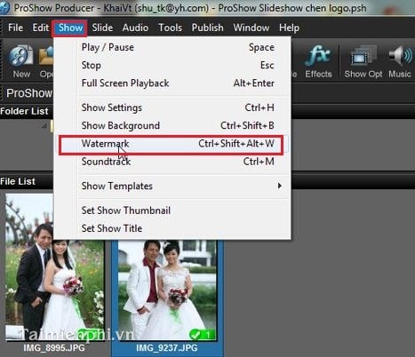This screenshot has width=415, height=357.
Task: Open the Publish menu
Action: (x=207, y=28)
